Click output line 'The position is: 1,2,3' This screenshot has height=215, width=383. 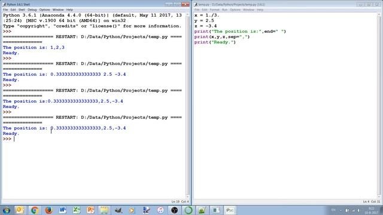[34, 48]
